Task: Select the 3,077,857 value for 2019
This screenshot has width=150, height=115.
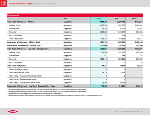Action: point(138,22)
